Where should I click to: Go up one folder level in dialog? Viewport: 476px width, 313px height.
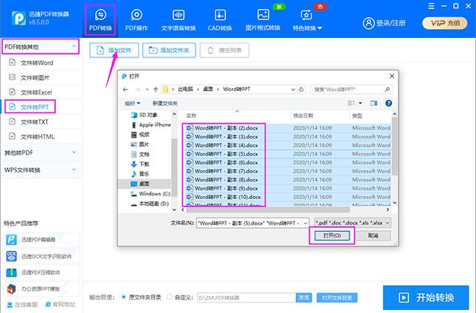[x=155, y=89]
